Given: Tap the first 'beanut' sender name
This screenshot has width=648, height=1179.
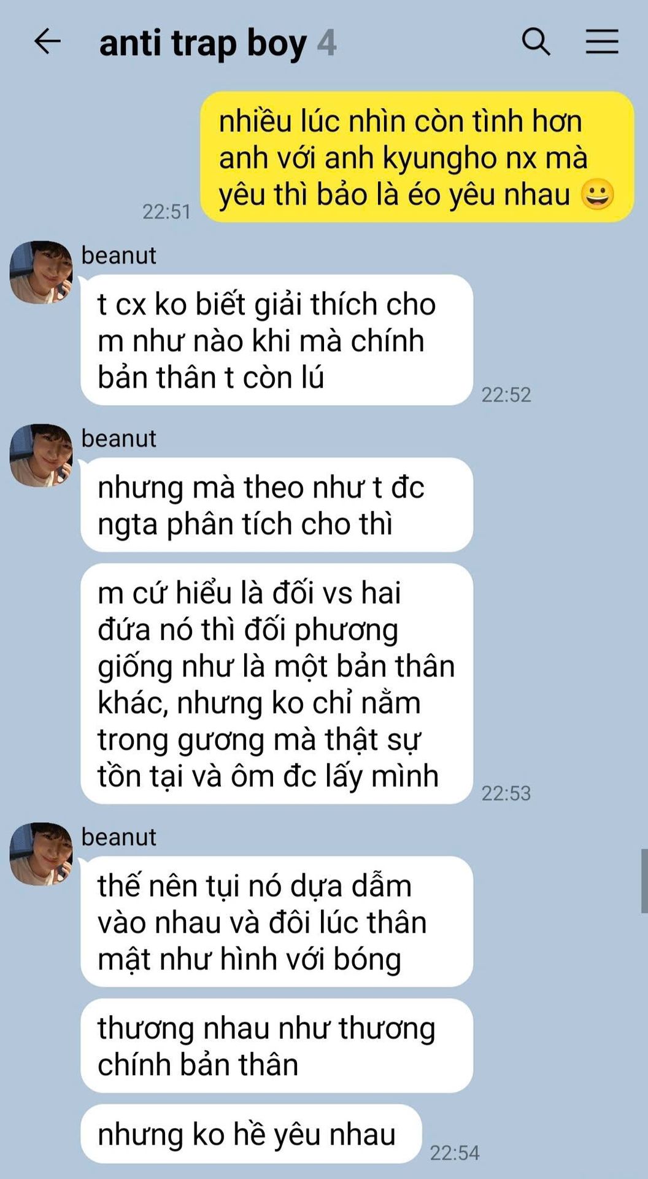Looking at the screenshot, I should click(x=118, y=255).
